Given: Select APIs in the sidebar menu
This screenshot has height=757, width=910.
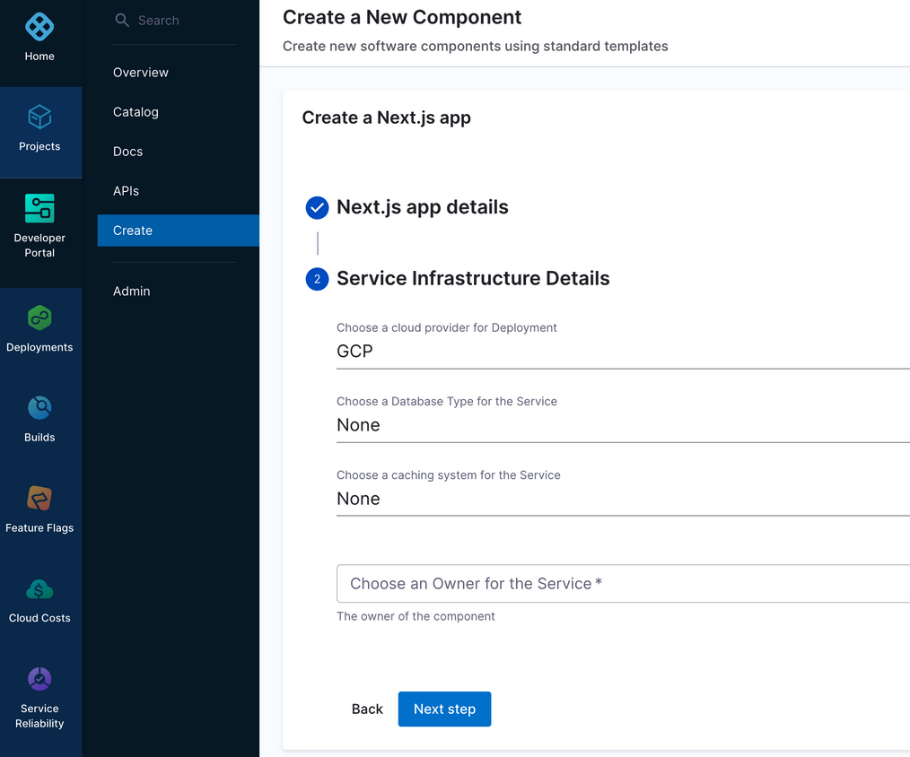Looking at the screenshot, I should 126,191.
